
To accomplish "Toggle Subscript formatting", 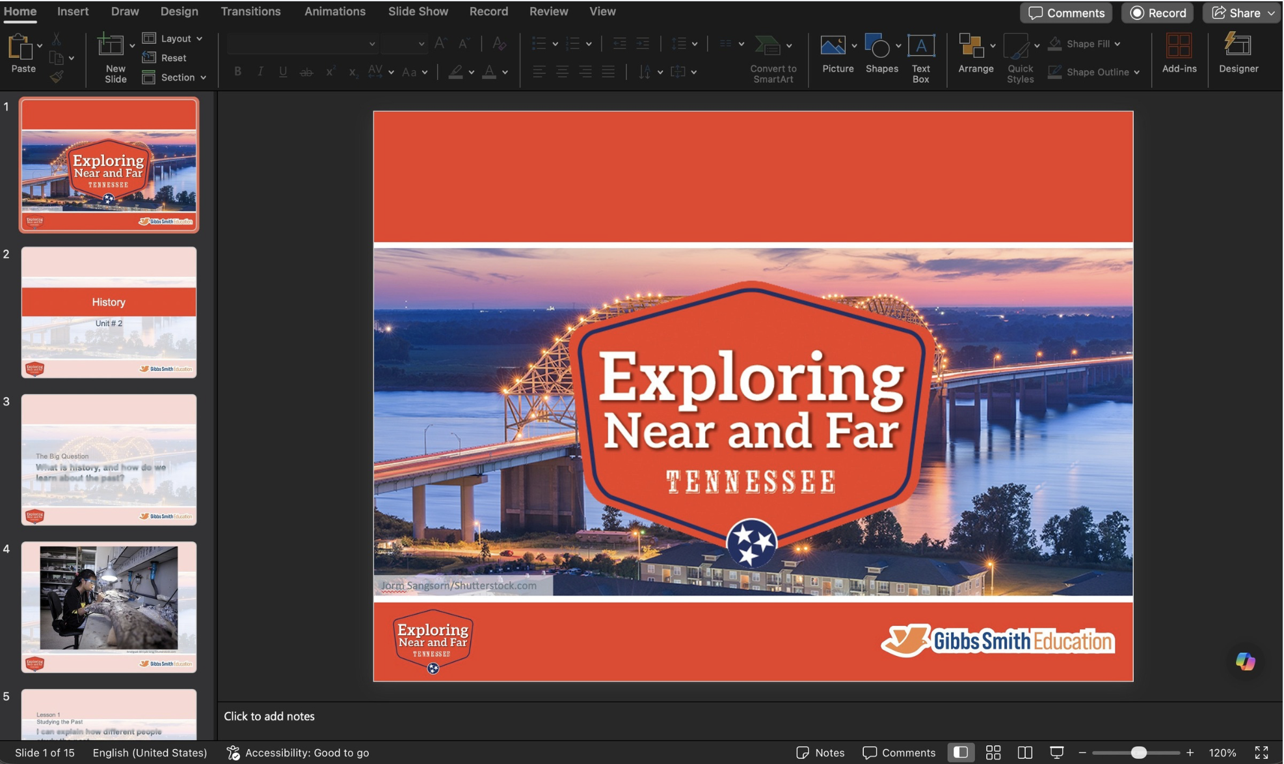I will (x=353, y=72).
